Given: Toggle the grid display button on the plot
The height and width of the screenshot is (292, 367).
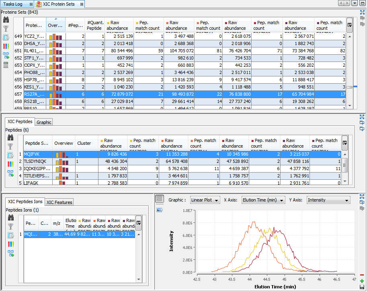Looking at the screenshot, I should (159, 199).
